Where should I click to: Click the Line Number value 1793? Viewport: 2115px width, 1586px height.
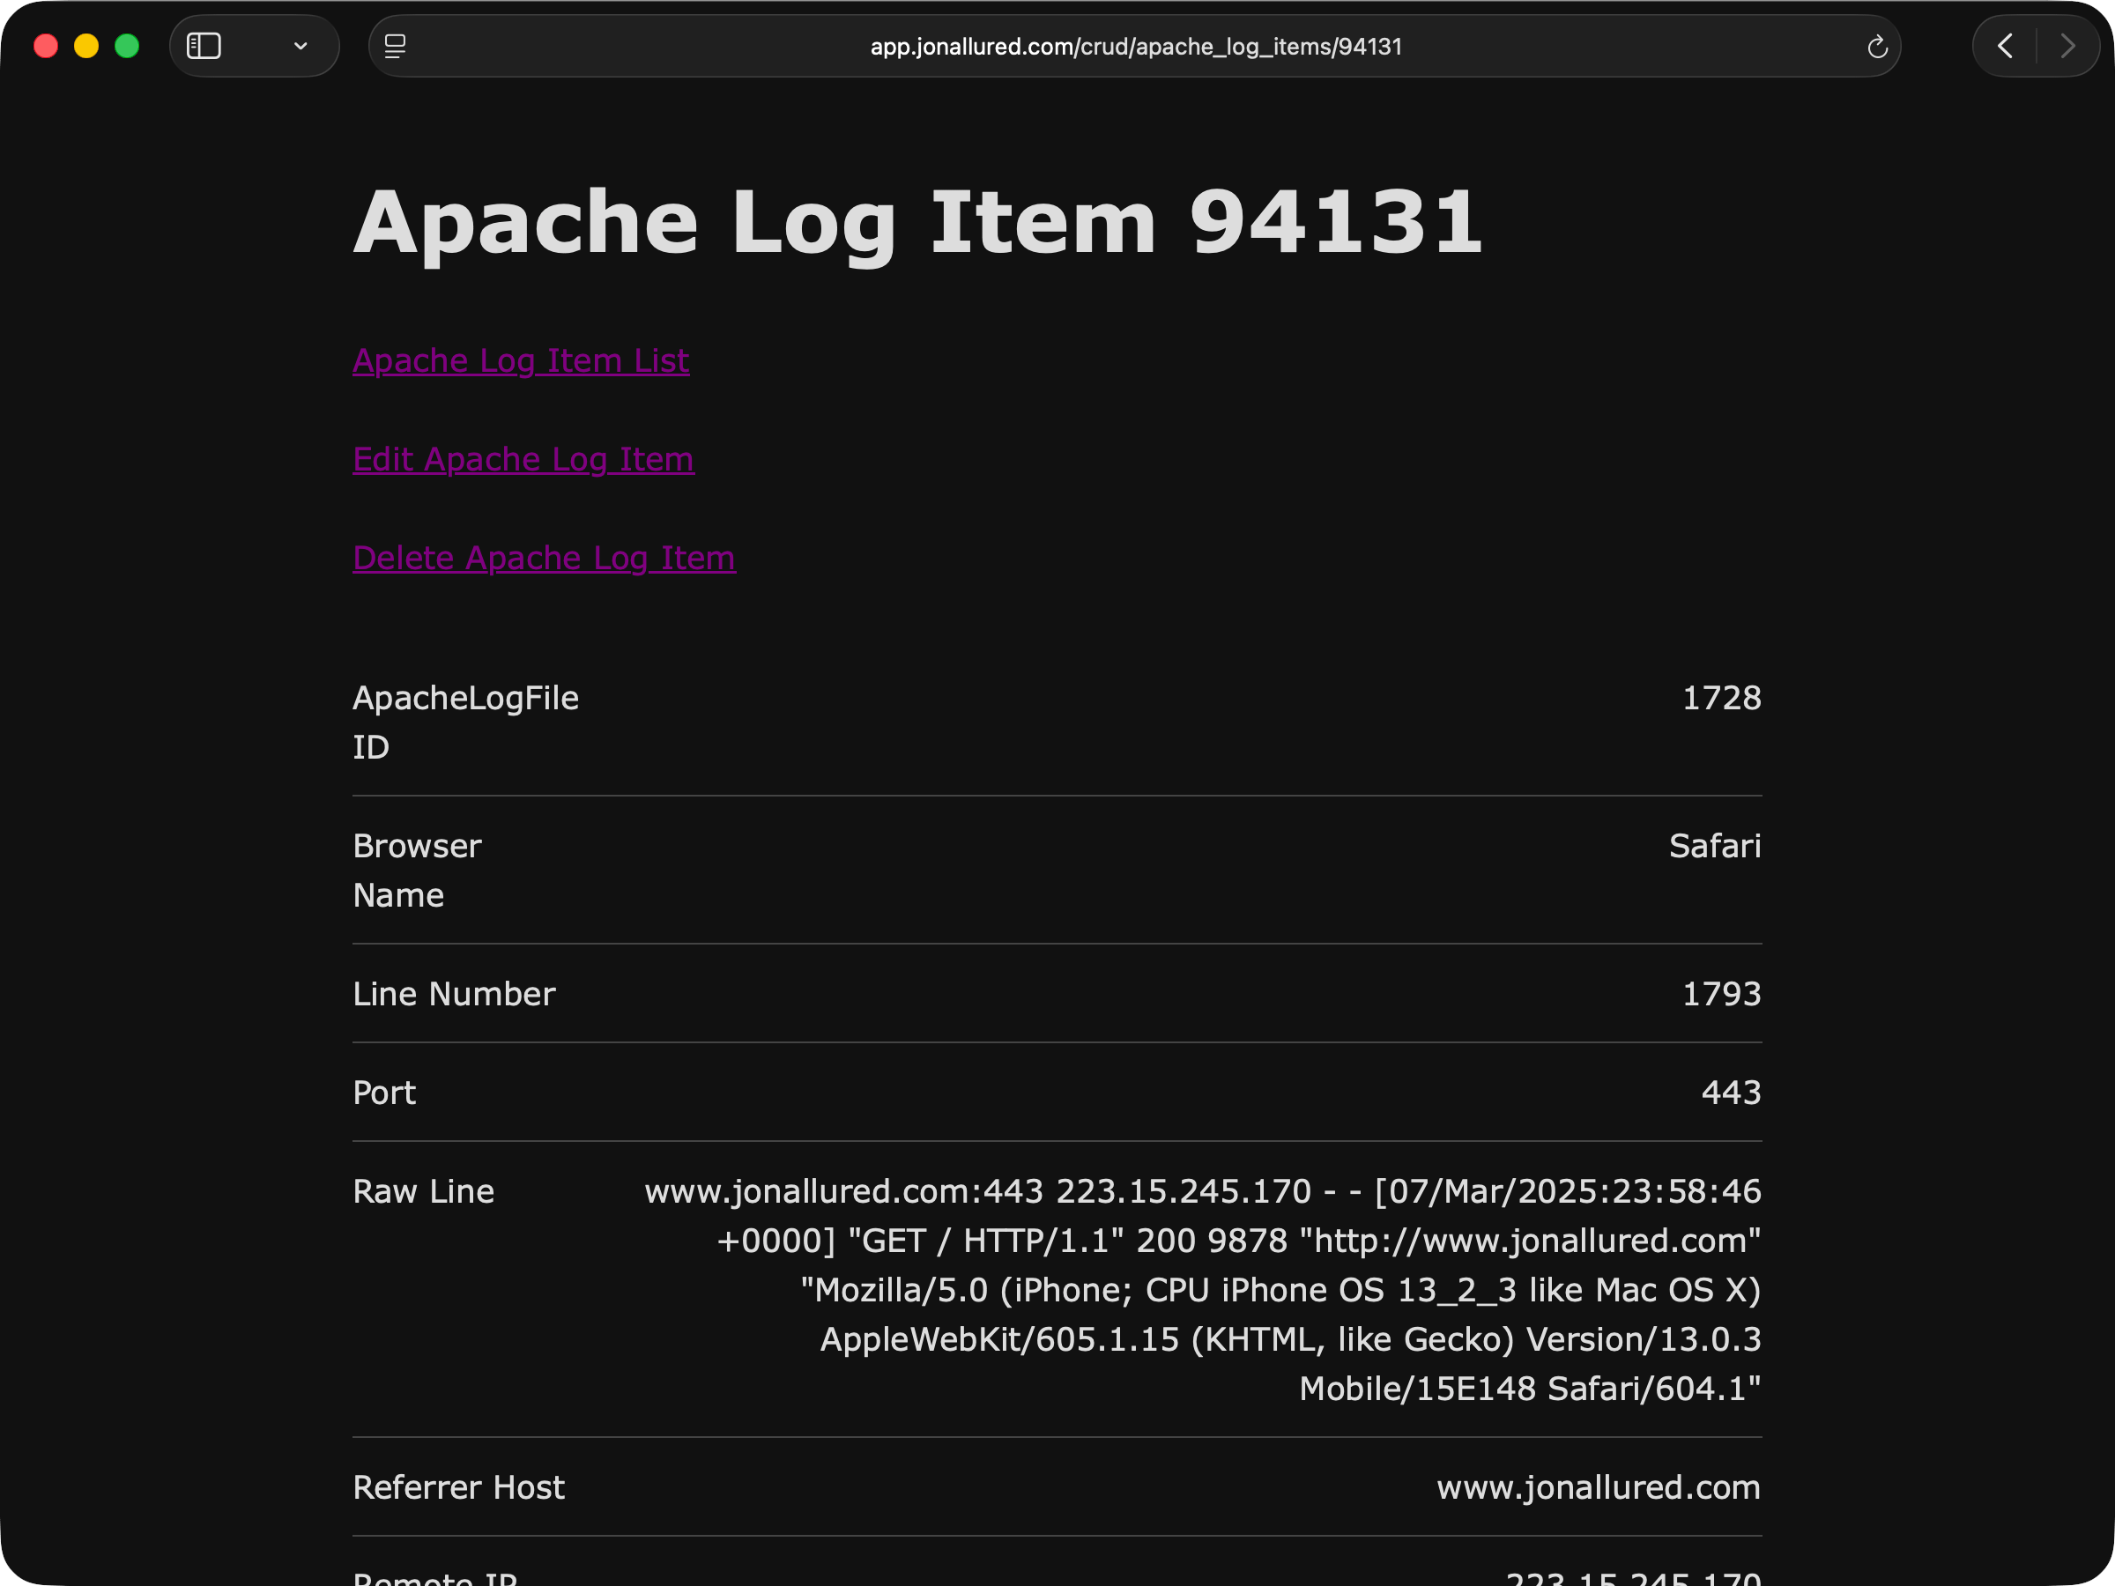(1720, 995)
